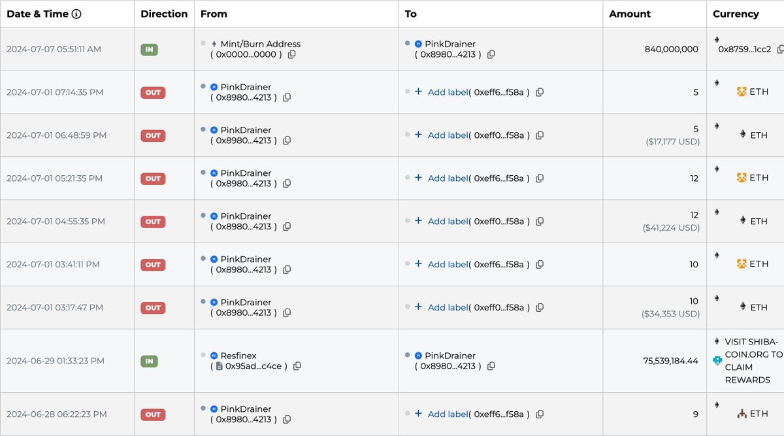Click the Amount column header
The height and width of the screenshot is (436, 784).
click(630, 14)
